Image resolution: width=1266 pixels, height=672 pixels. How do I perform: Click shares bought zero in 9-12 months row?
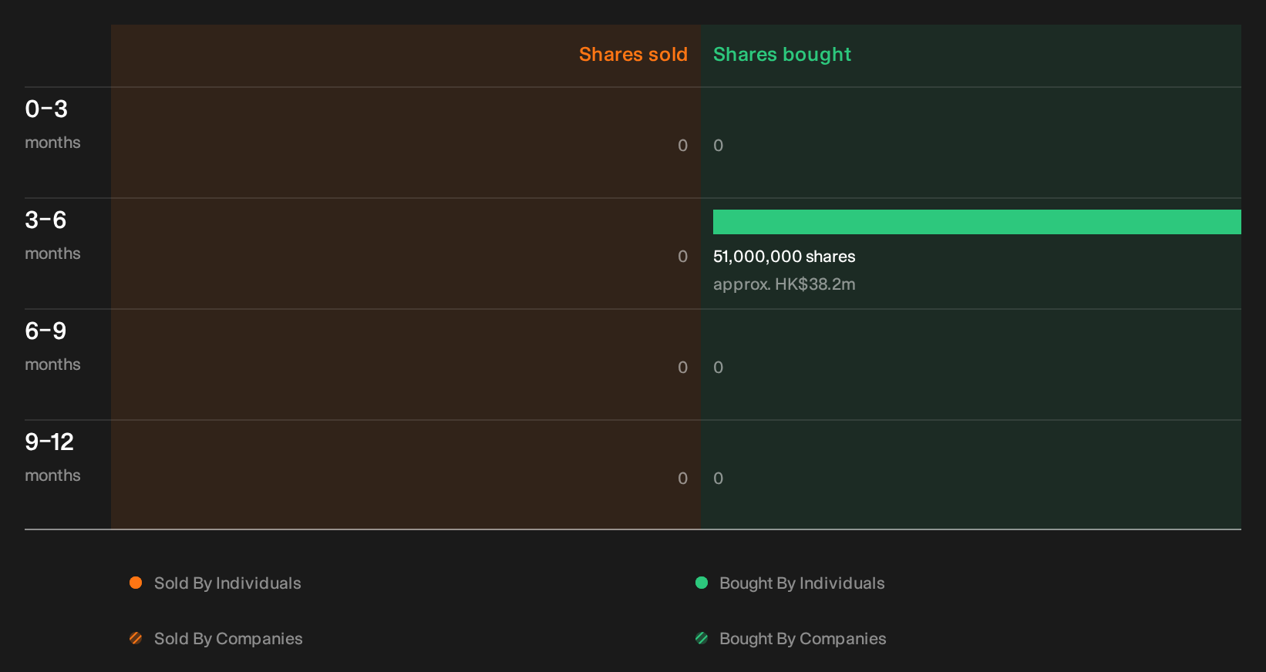click(718, 479)
